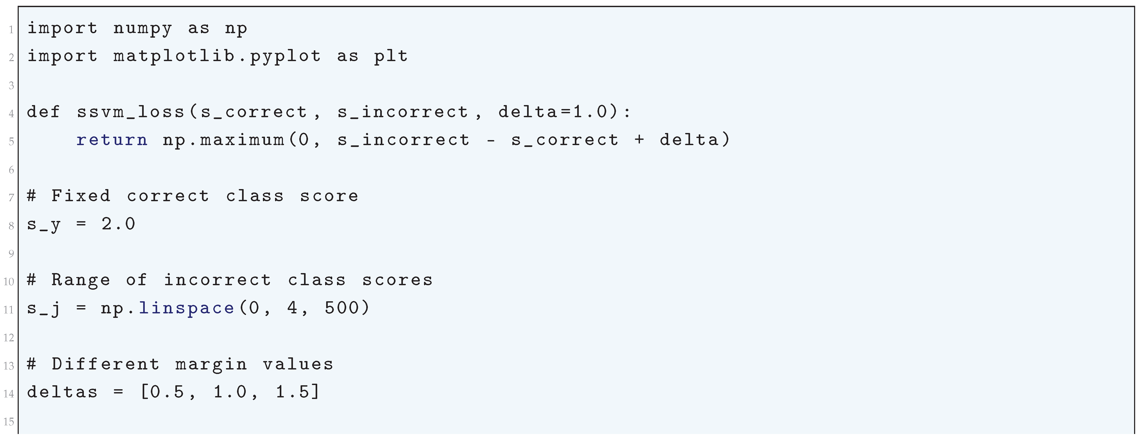Click the '# Range of incorrect class scores' comment
1142x444 pixels.
[x=230, y=280]
